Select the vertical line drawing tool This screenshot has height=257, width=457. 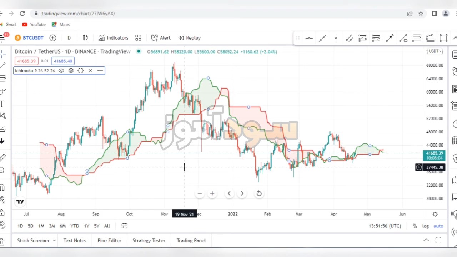336,38
